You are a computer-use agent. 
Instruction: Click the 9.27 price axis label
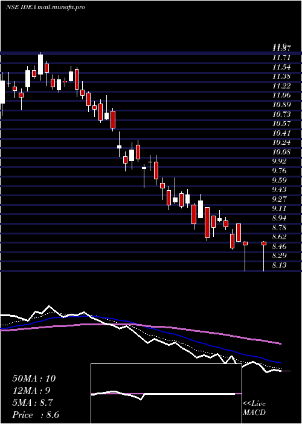(x=280, y=199)
